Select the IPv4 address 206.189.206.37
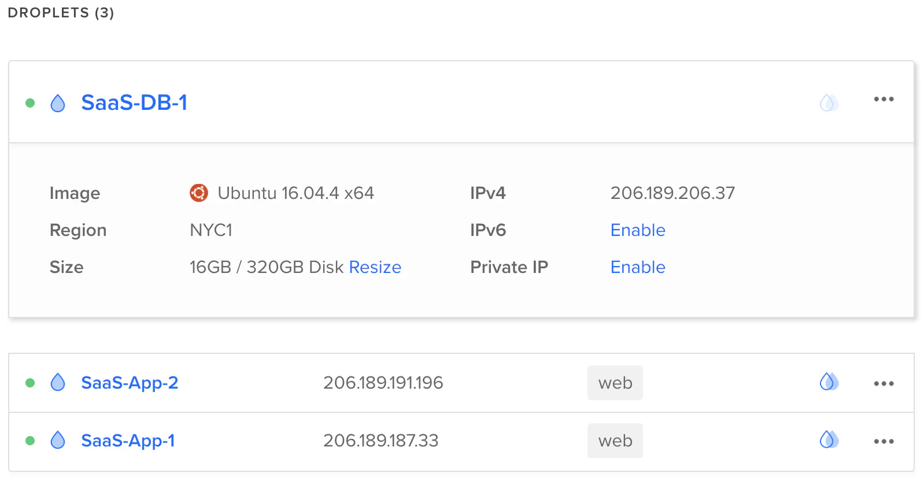The width and height of the screenshot is (924, 480). [672, 193]
